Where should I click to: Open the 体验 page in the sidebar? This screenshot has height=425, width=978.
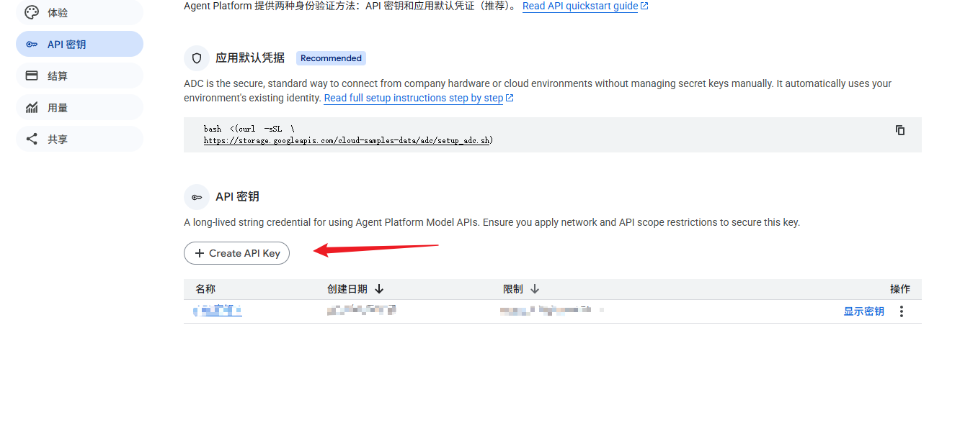click(79, 13)
